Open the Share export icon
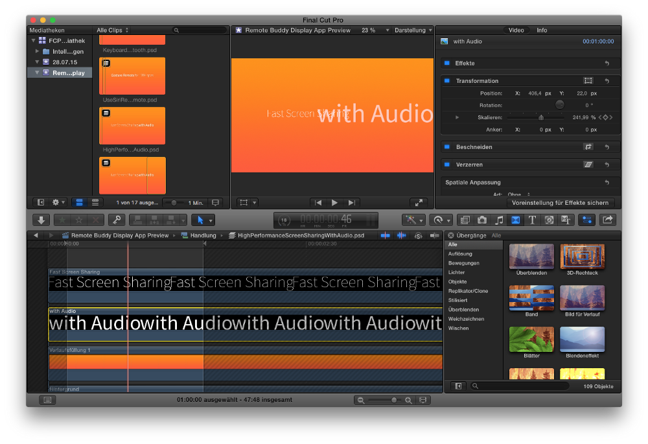Viewport: 648px width, 444px height. tap(608, 220)
